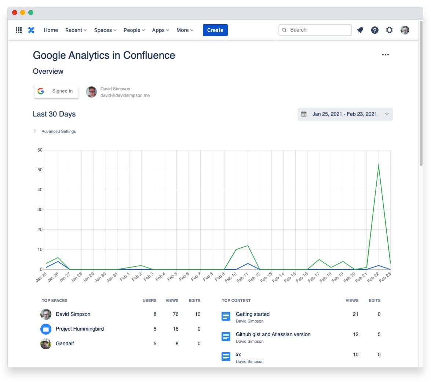
Task: Open the Spaces dropdown menu
Action: (105, 30)
